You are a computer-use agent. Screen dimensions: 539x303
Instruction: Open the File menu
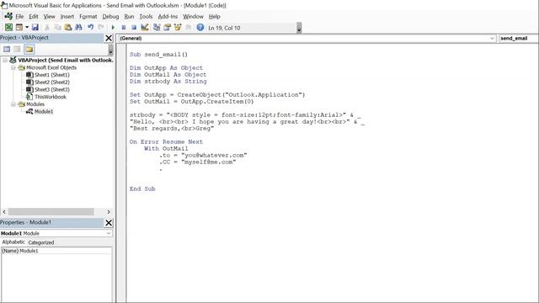pyautogui.click(x=19, y=17)
